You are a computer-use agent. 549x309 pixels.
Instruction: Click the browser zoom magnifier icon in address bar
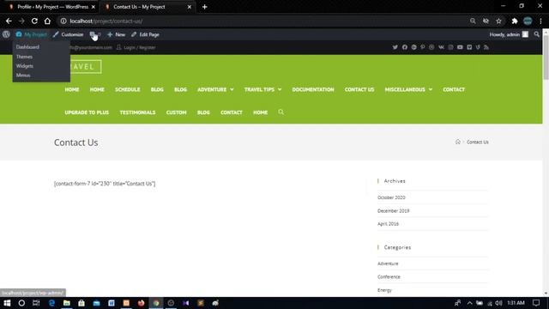point(473,21)
